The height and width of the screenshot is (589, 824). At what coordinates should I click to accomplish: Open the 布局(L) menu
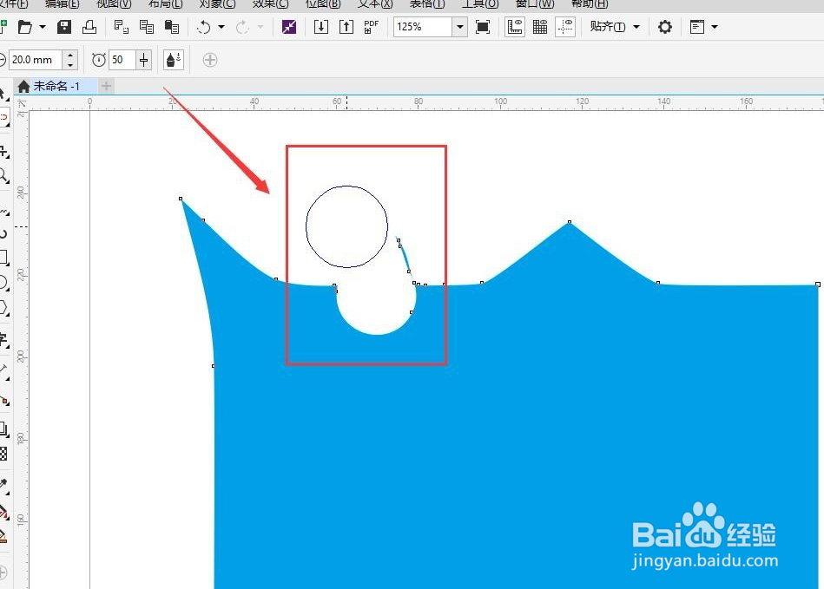pos(166,3)
